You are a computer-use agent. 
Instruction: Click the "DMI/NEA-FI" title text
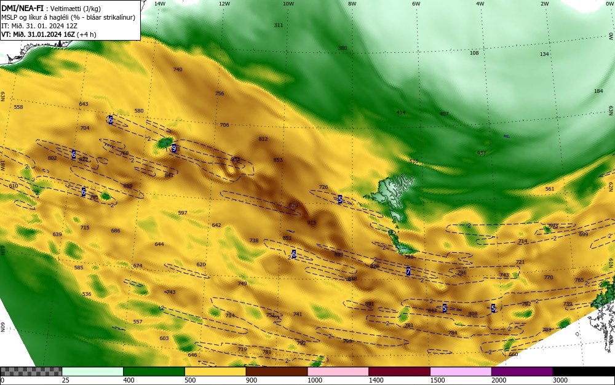(22, 8)
